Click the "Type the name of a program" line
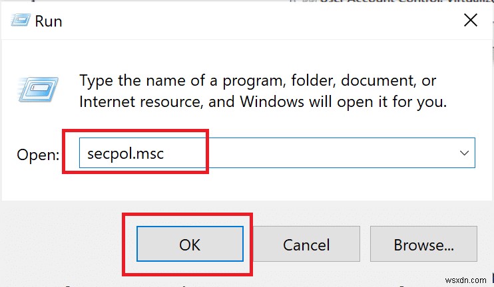The width and height of the screenshot is (494, 287). pos(258,81)
